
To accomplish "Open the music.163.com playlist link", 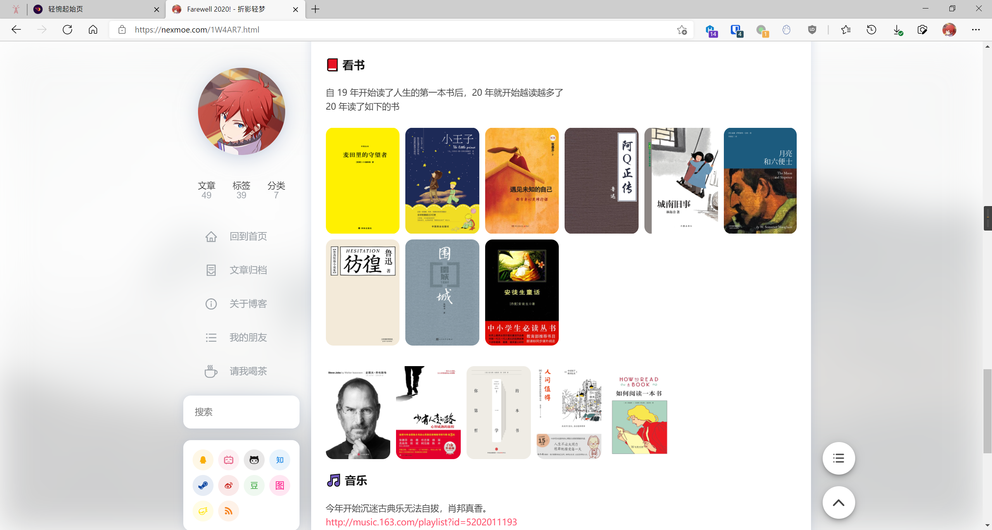I will coord(421,522).
